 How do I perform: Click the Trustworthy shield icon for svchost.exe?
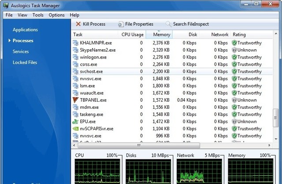(x=234, y=71)
